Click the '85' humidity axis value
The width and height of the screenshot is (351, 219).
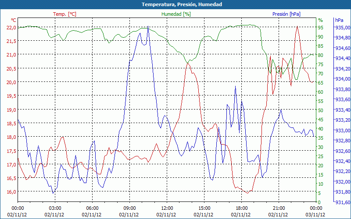(x=321, y=46)
